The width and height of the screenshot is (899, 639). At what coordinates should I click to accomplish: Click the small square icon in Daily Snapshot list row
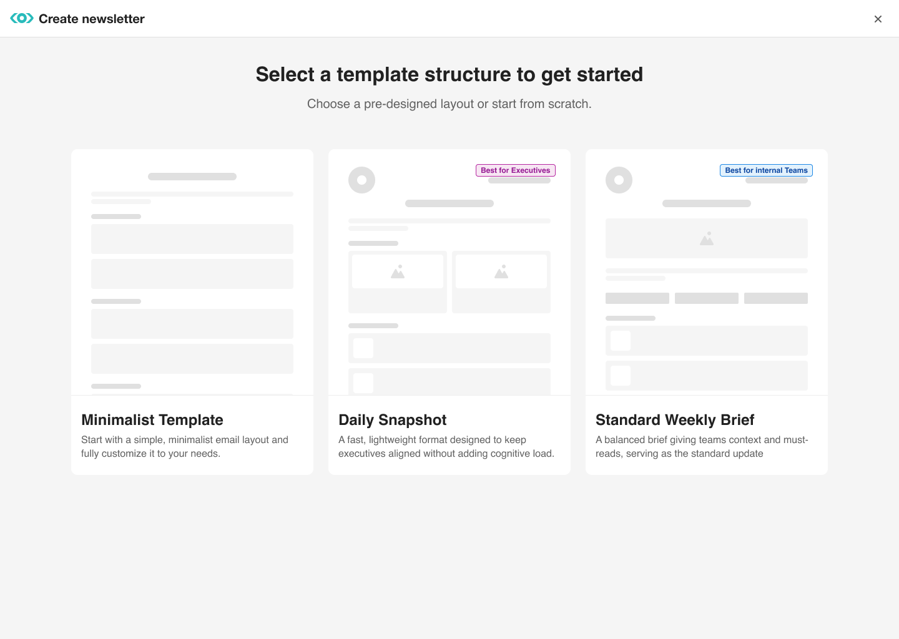point(362,348)
